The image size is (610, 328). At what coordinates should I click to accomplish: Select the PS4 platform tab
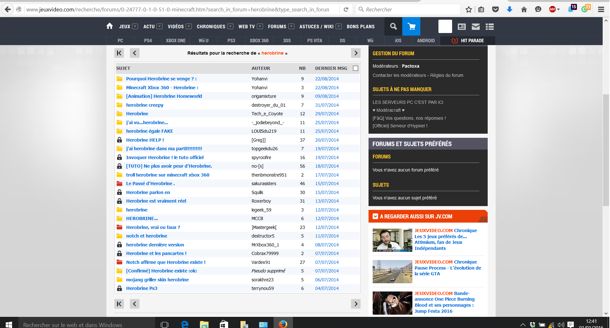coord(148,41)
